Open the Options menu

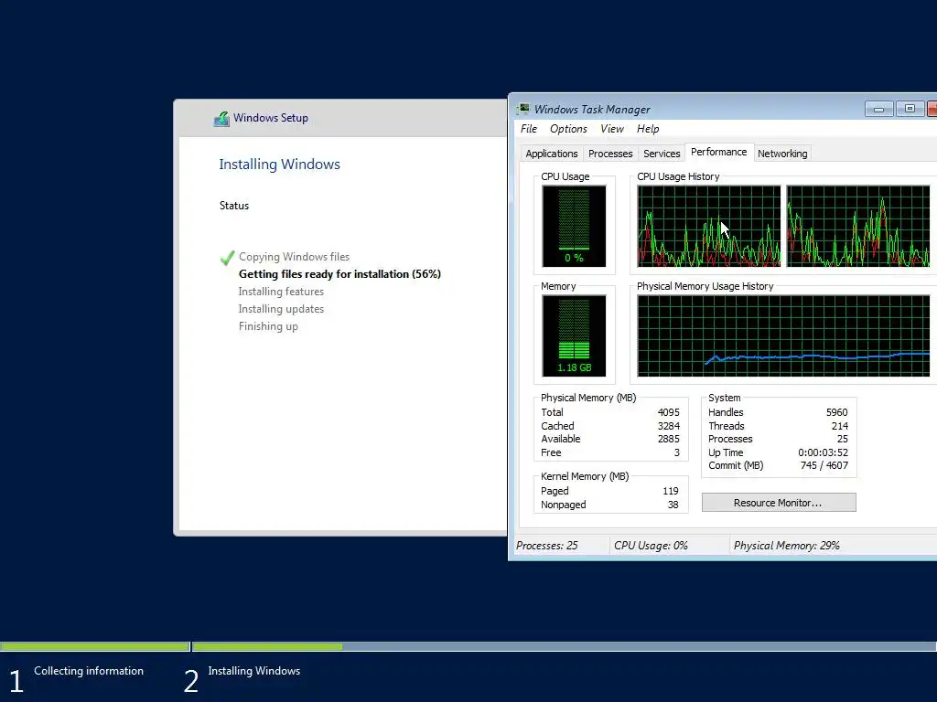(568, 129)
